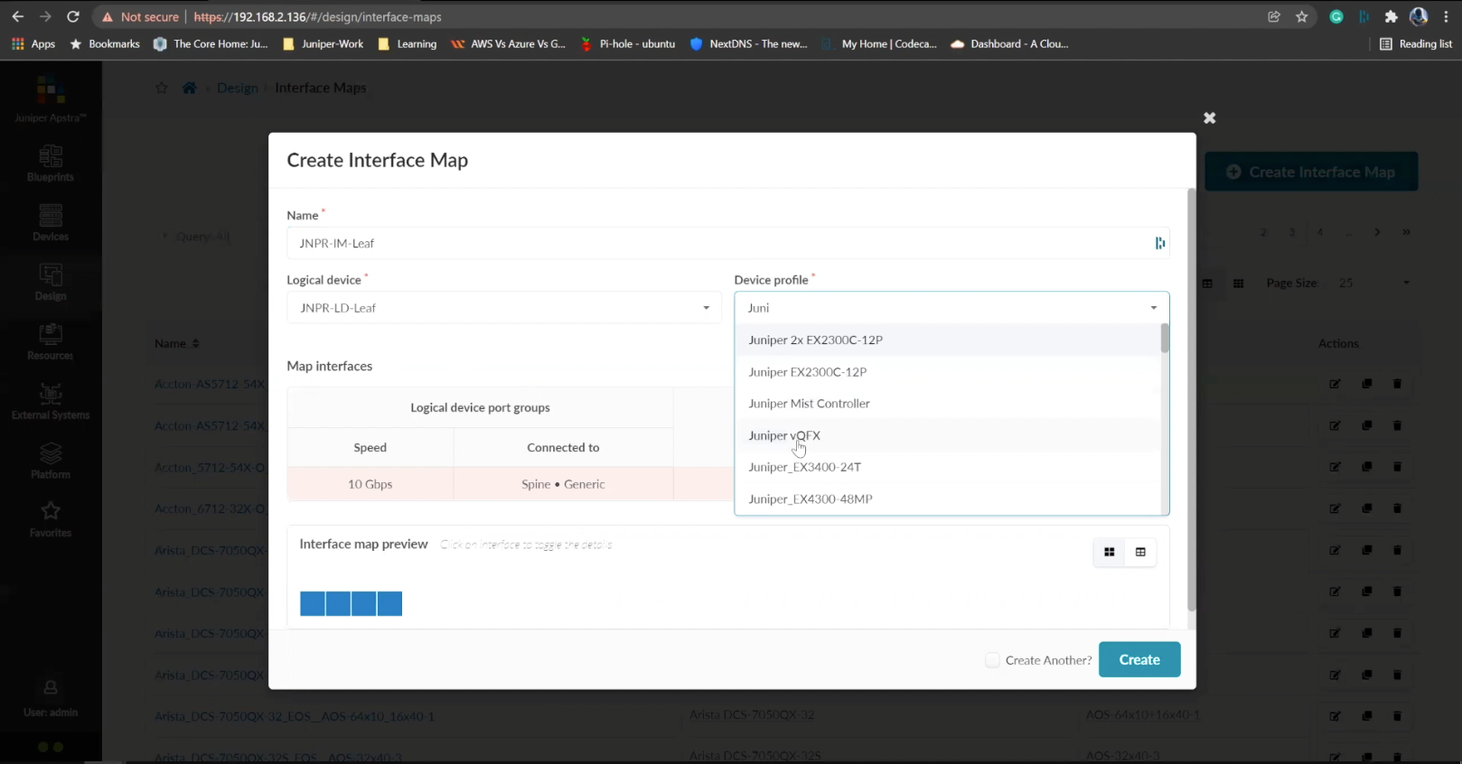Click the Name input field

tap(728, 243)
